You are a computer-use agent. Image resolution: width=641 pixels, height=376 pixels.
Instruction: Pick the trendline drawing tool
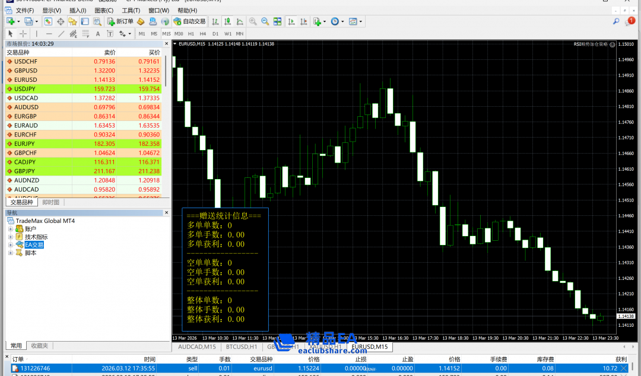(x=61, y=34)
